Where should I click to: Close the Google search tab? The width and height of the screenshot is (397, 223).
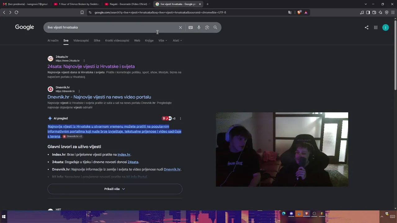click(200, 4)
